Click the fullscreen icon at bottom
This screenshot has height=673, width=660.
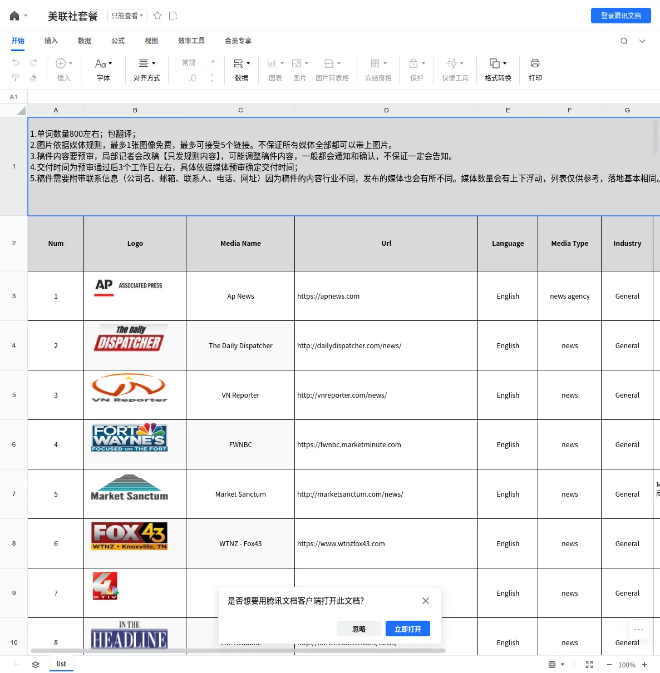point(589,665)
